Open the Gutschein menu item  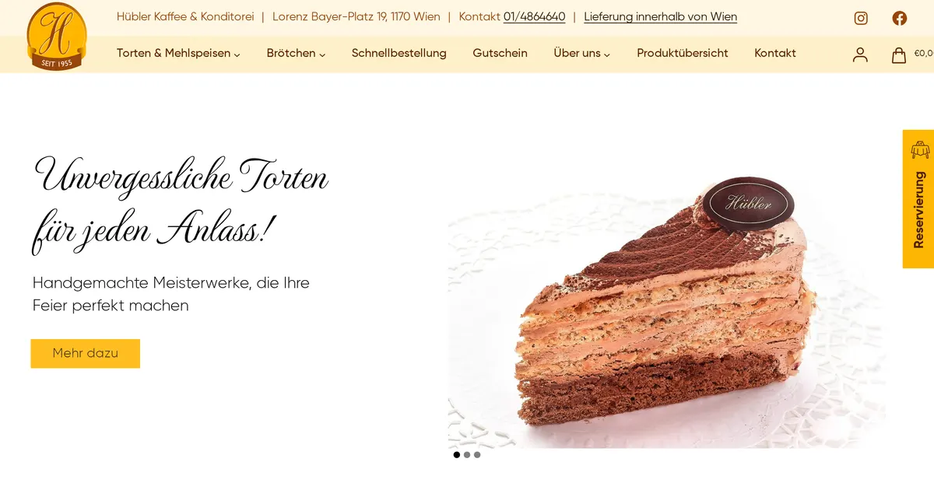[500, 53]
